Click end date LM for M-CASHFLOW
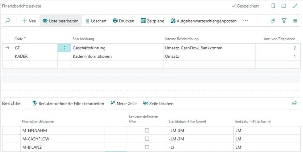The width and height of the screenshot is (303, 152). click(267, 139)
